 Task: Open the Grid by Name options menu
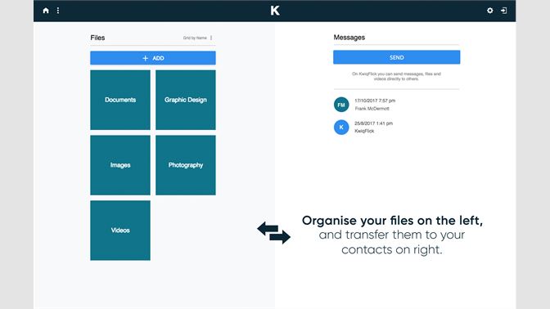211,38
